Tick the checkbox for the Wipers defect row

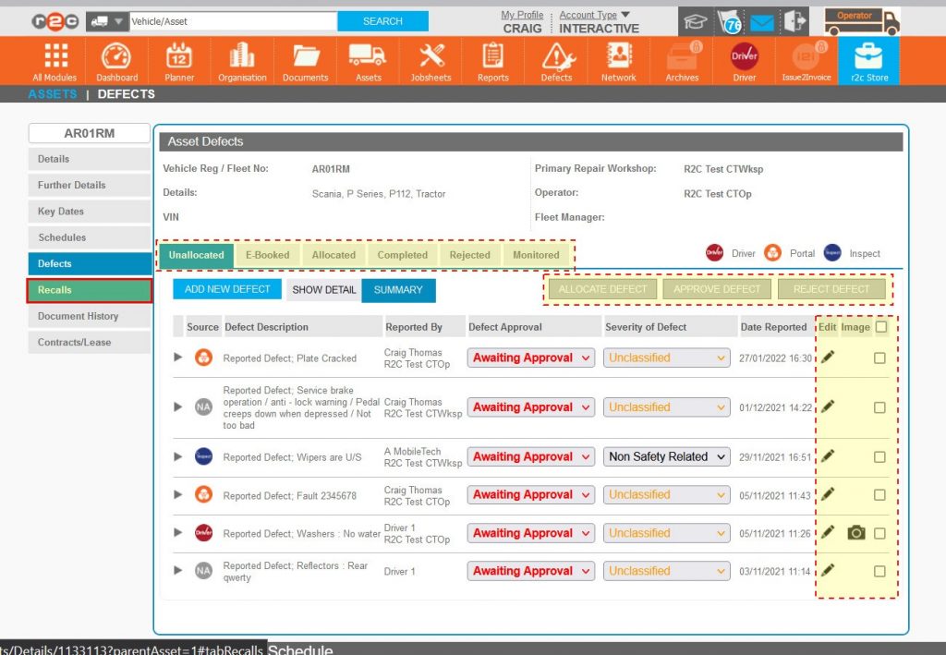point(881,456)
